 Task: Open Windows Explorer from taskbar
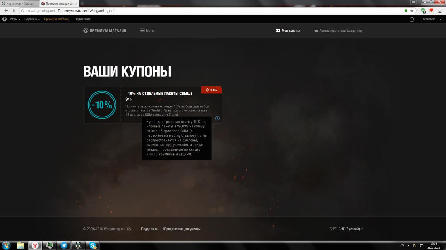[21, 245]
